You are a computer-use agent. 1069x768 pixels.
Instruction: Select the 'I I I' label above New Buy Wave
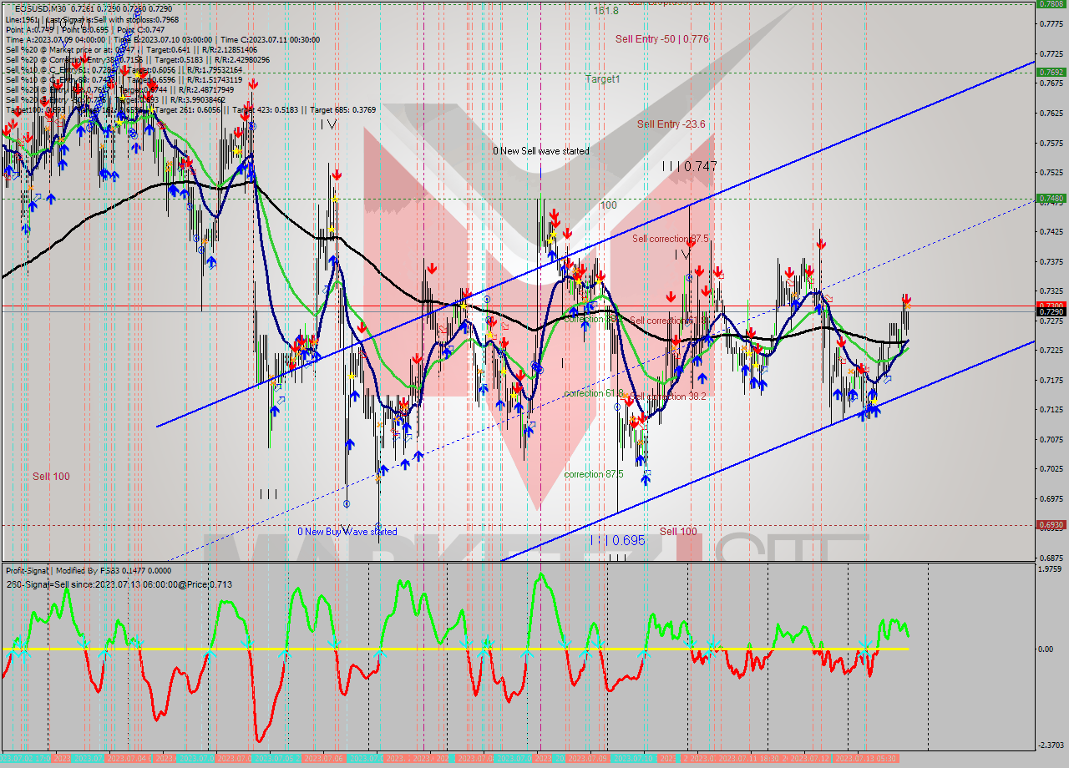(x=268, y=494)
